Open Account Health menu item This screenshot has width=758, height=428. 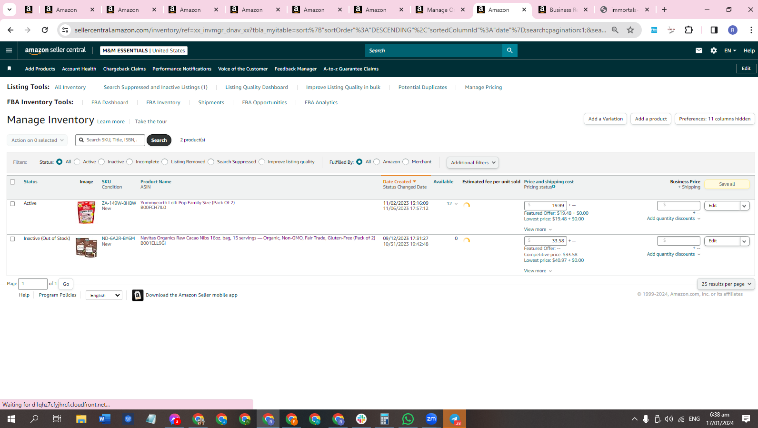pos(79,69)
